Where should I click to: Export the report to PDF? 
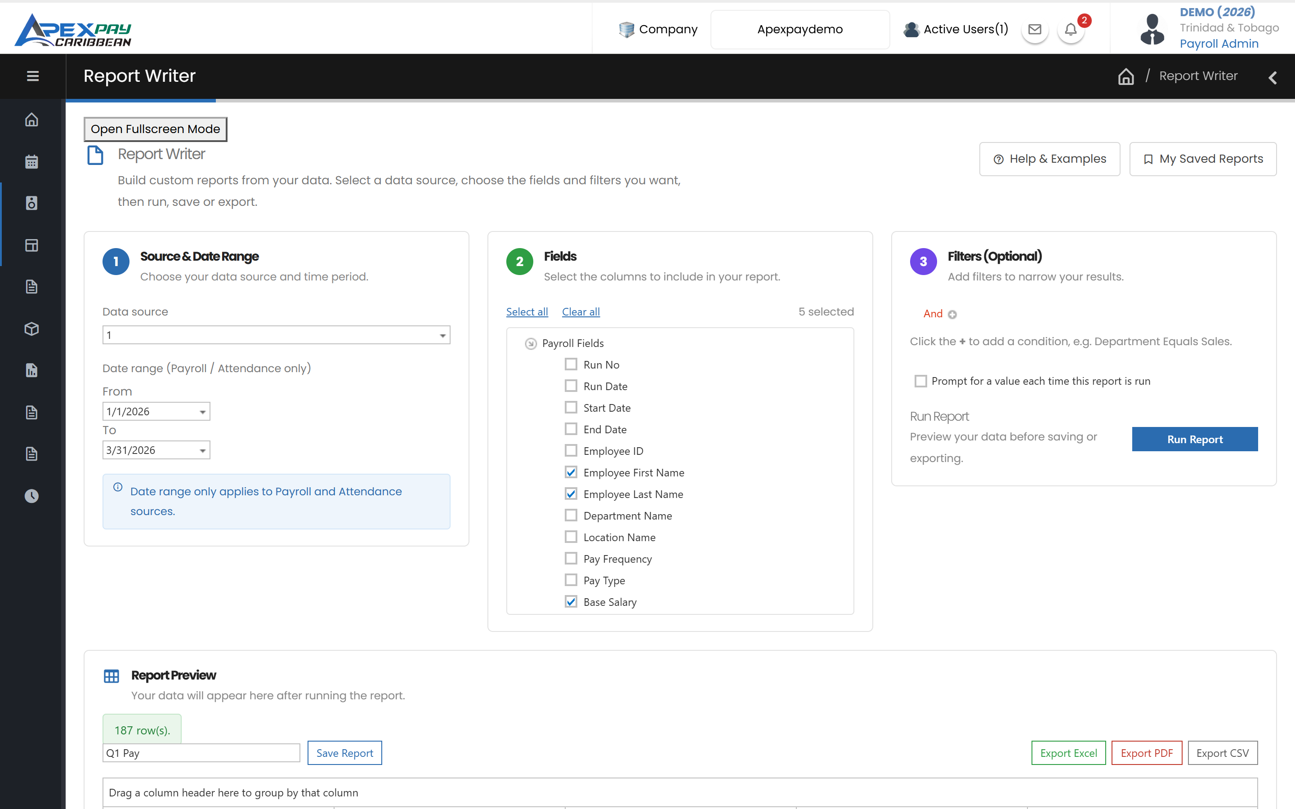pyautogui.click(x=1146, y=753)
